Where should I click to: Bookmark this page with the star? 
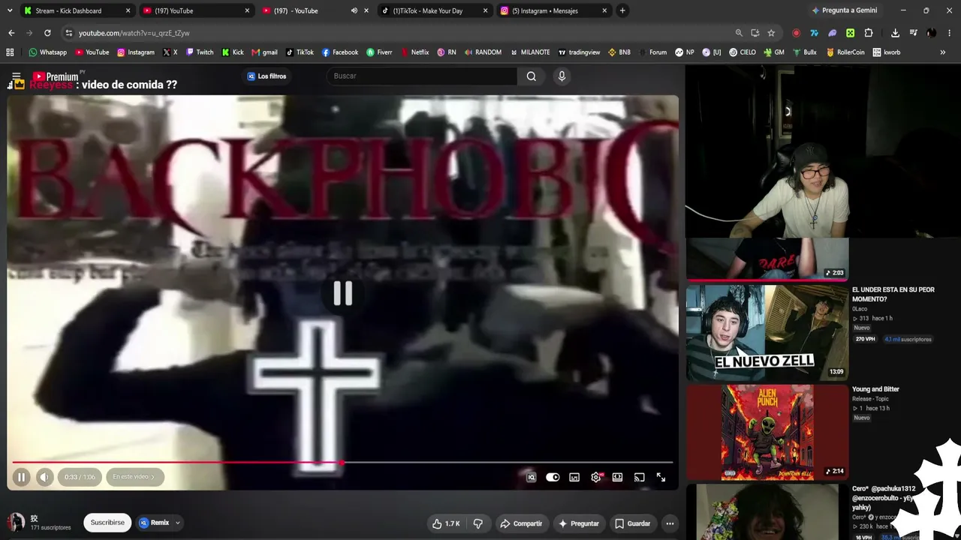(771, 33)
